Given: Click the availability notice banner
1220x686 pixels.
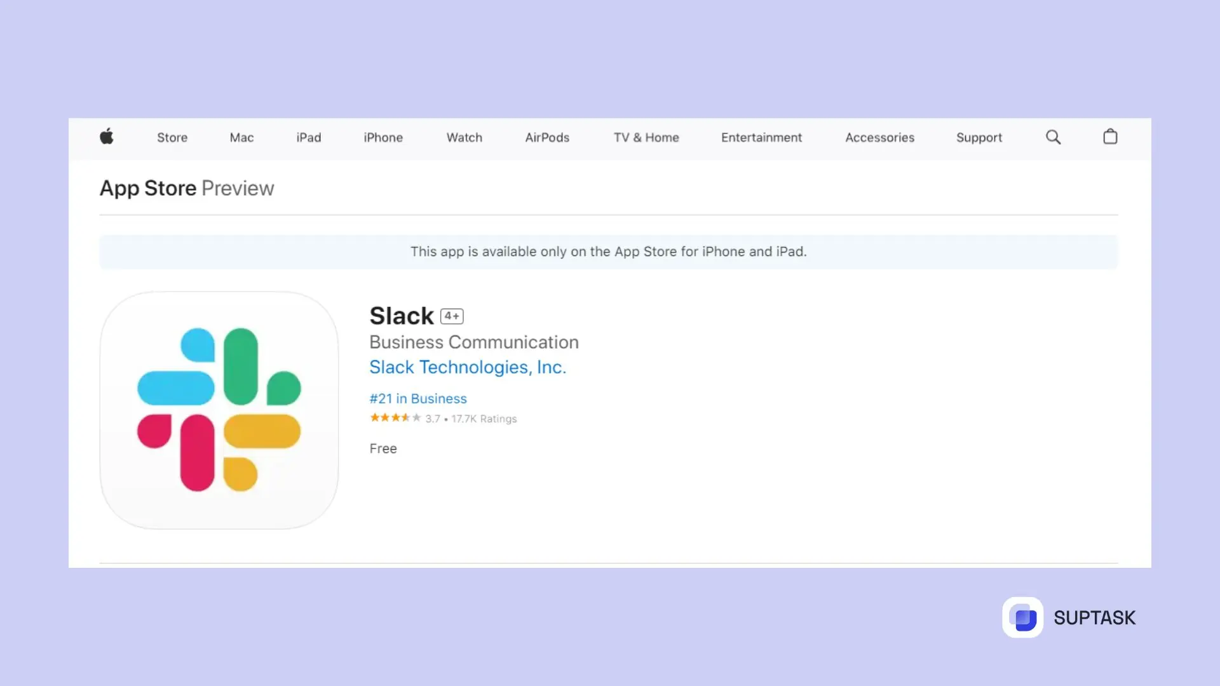Looking at the screenshot, I should pyautogui.click(x=608, y=252).
